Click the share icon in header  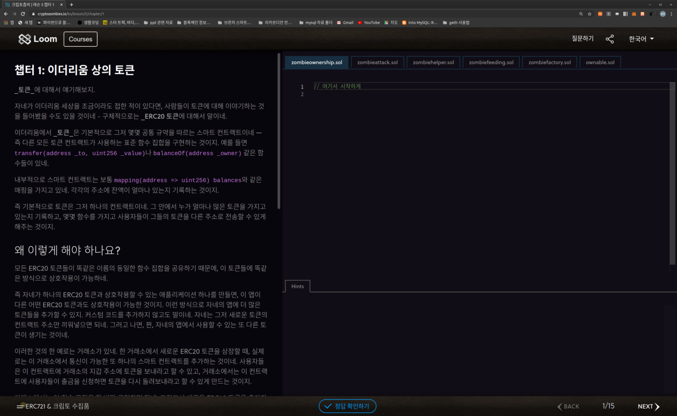(x=610, y=39)
